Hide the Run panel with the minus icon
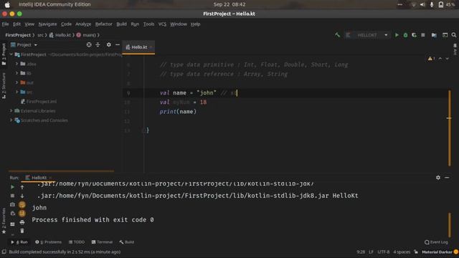Viewport: 459px width, 258px height. (x=447, y=178)
